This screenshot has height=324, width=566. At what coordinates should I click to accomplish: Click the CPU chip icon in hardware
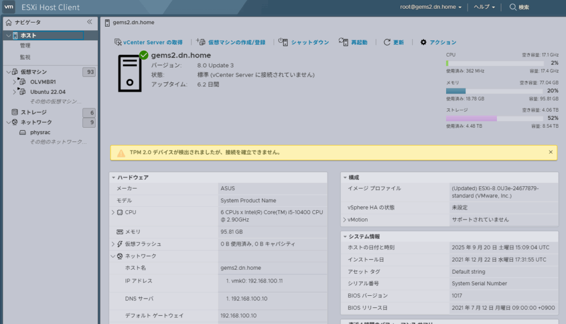[x=120, y=212]
